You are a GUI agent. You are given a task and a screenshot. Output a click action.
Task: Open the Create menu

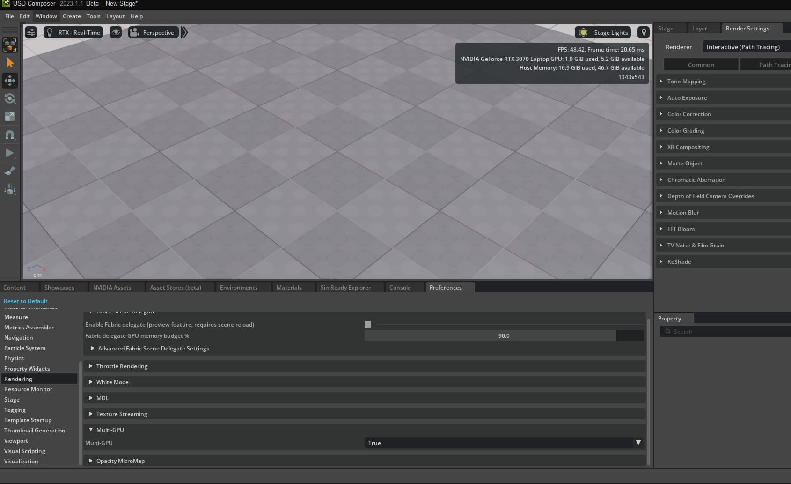(x=72, y=16)
